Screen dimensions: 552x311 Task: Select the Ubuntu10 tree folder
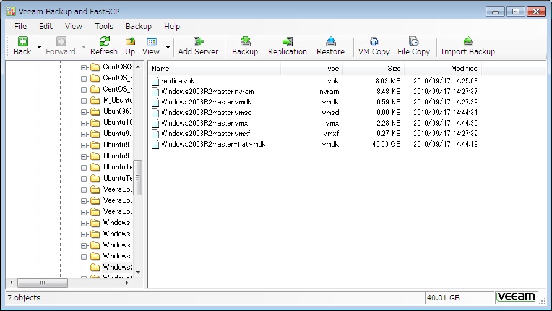click(x=118, y=122)
